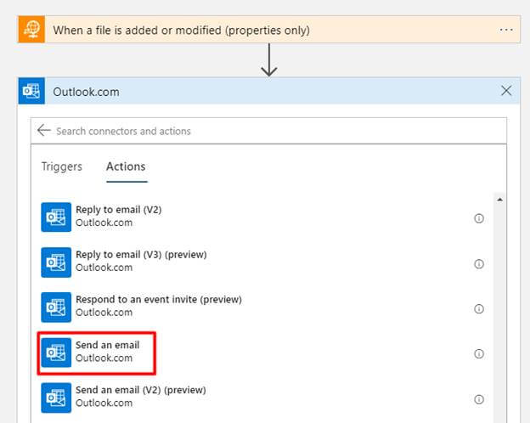The height and width of the screenshot is (423, 530).
Task: Click the back arrow beside the search box
Action: pos(44,130)
